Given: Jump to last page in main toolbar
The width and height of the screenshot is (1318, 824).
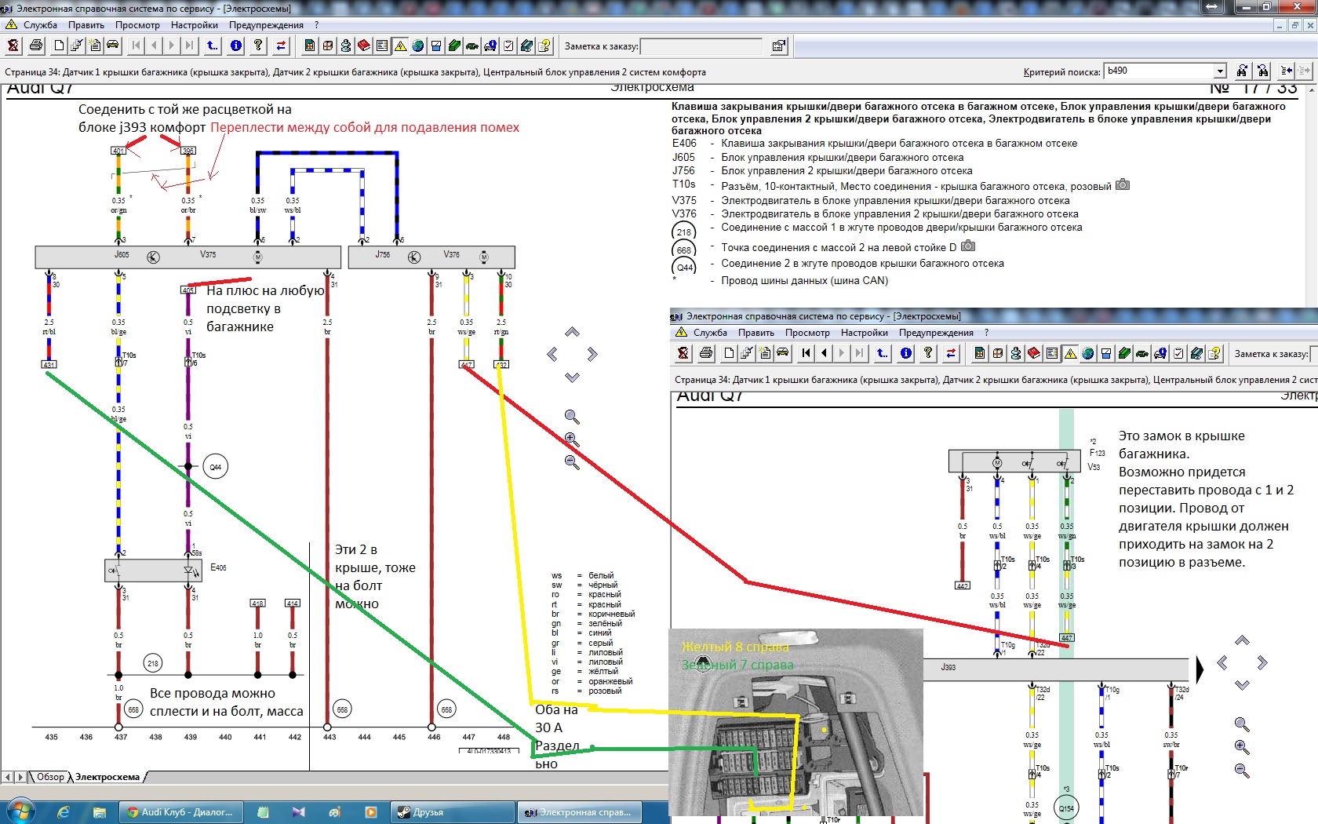Looking at the screenshot, I should [189, 46].
